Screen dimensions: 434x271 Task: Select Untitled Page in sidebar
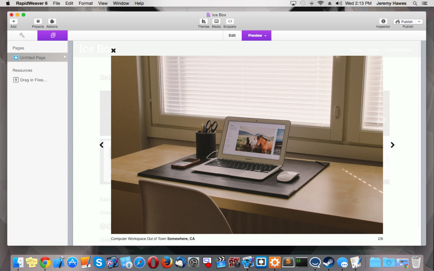coord(37,57)
